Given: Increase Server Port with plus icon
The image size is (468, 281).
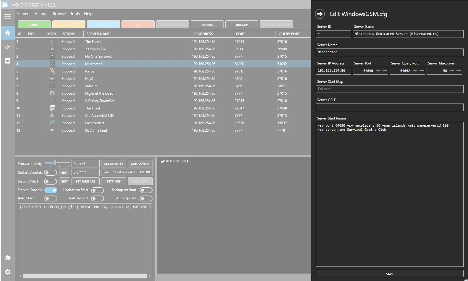Looking at the screenshot, I should click(x=378, y=71).
